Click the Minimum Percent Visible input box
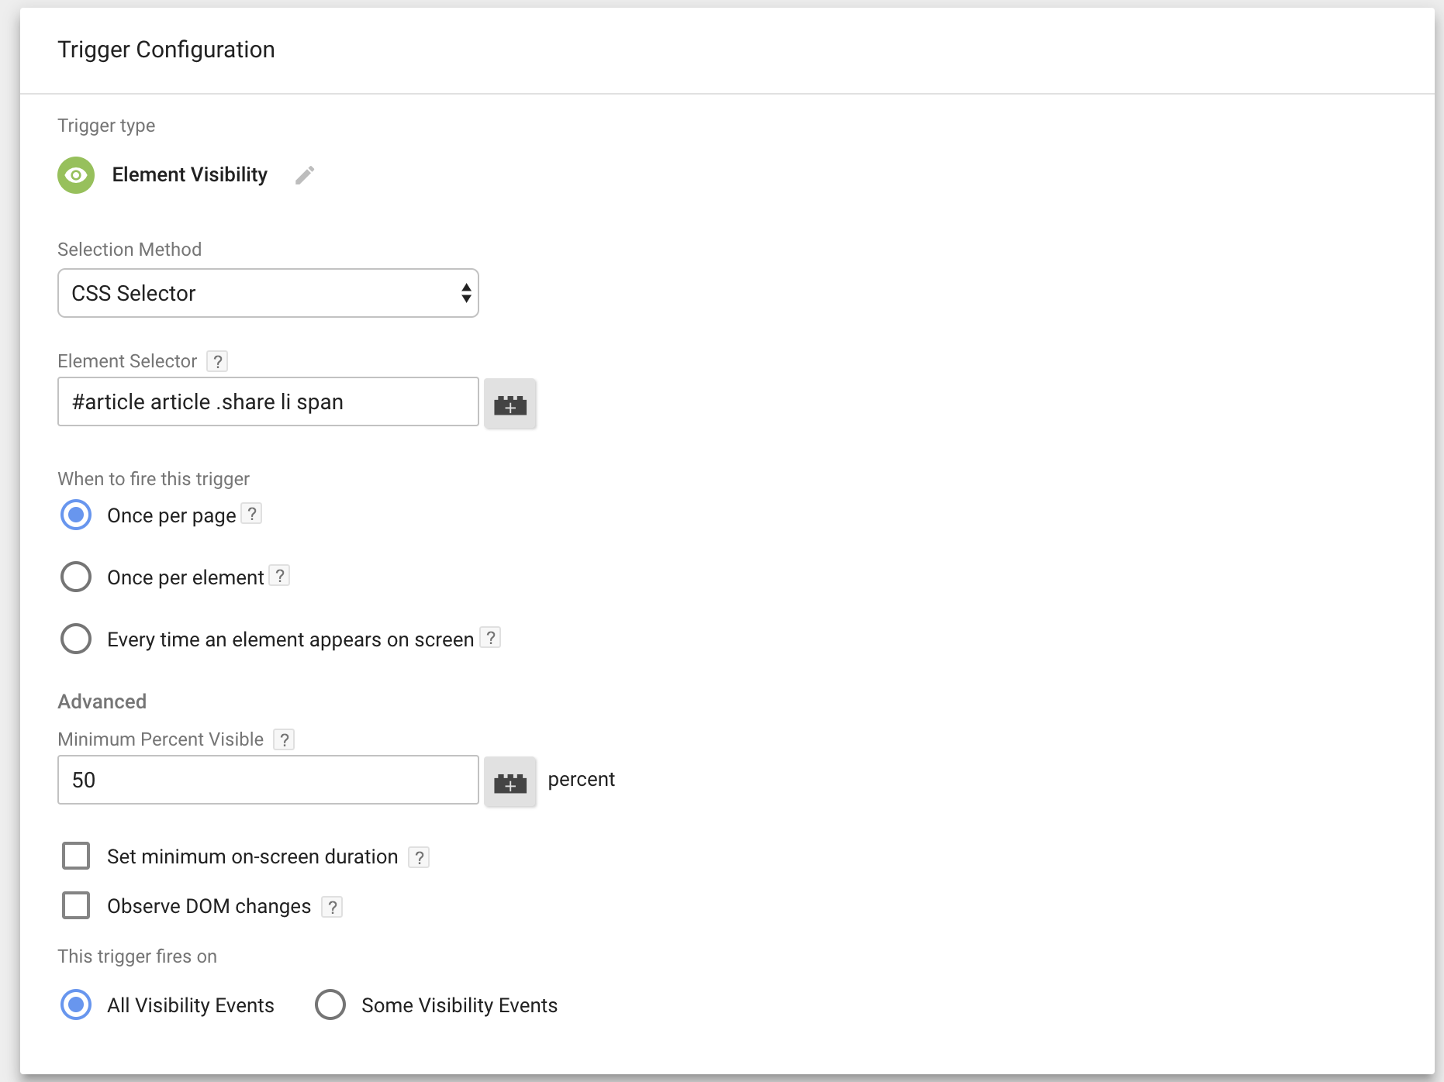1444x1082 pixels. 268,780
